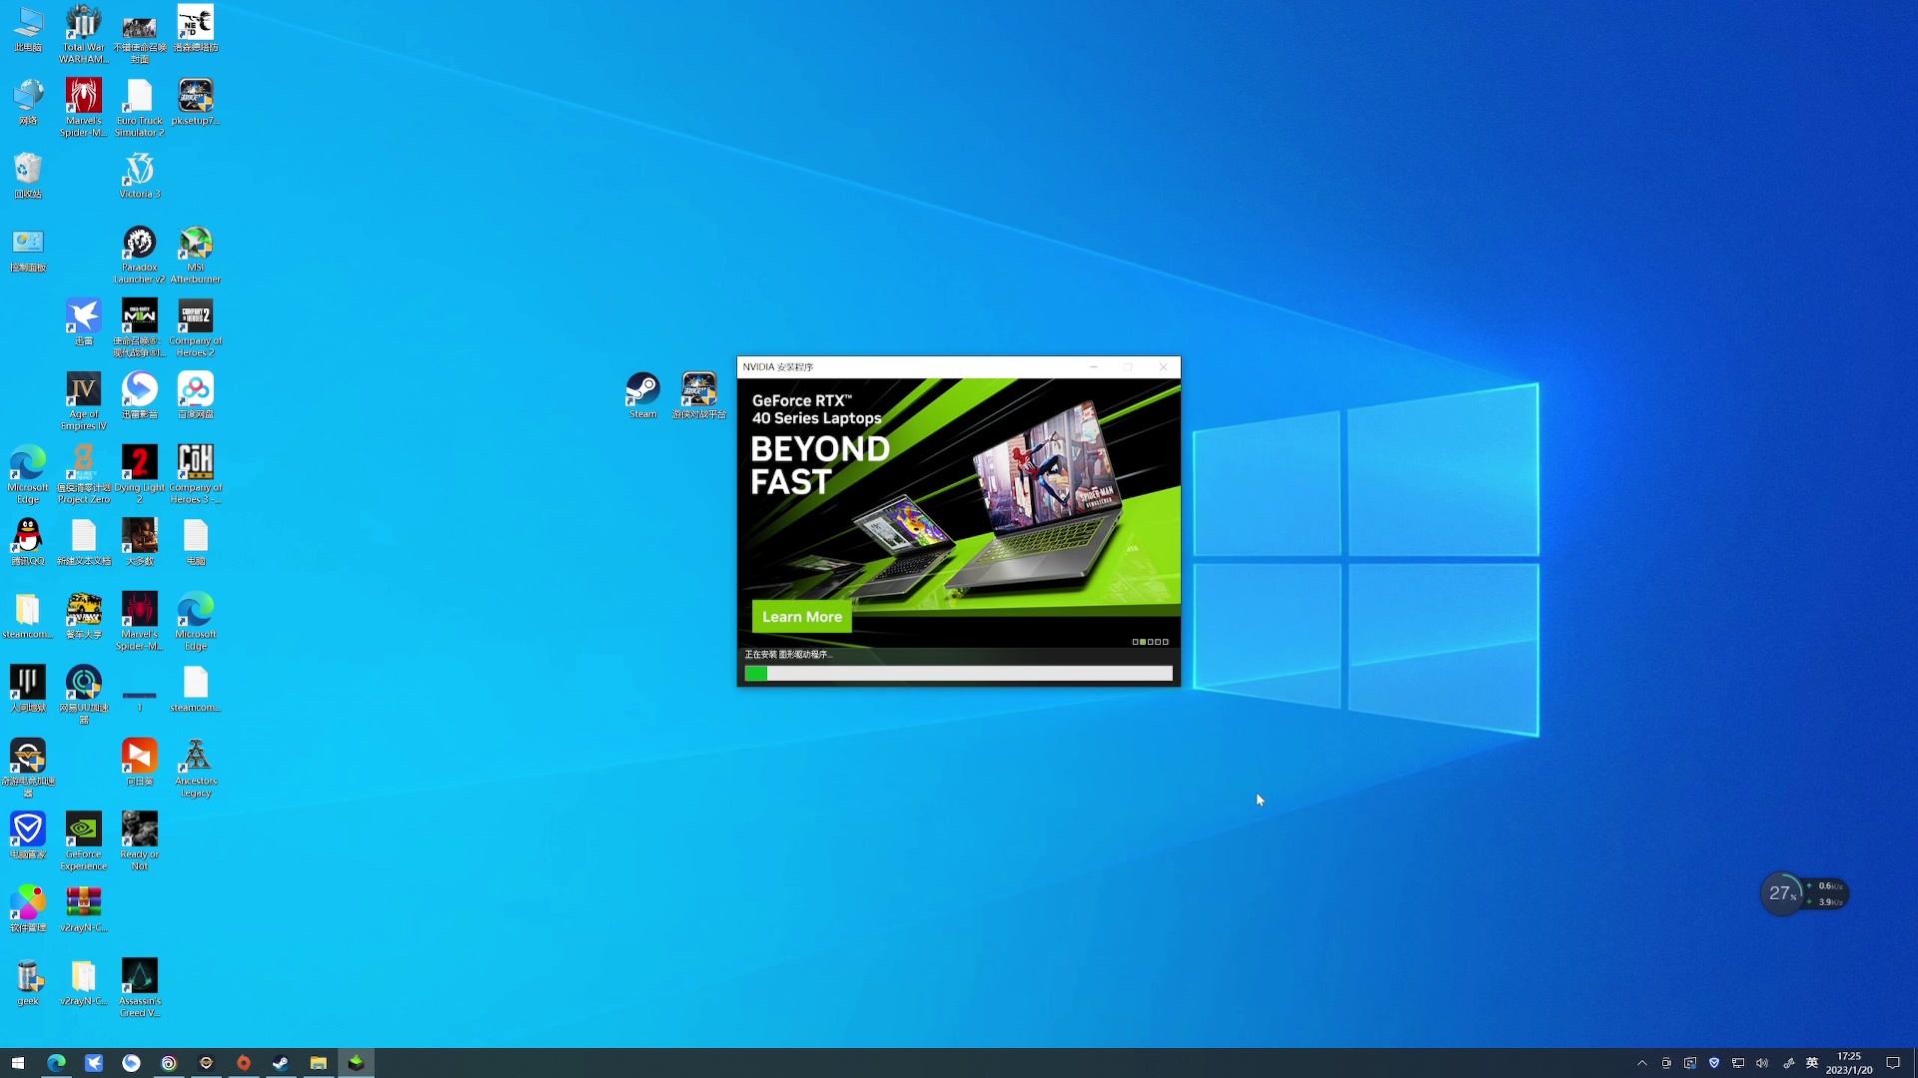Select the 网络 (Network) desktop icon
Screen dimensions: 1918x1078
pyautogui.click(x=28, y=103)
